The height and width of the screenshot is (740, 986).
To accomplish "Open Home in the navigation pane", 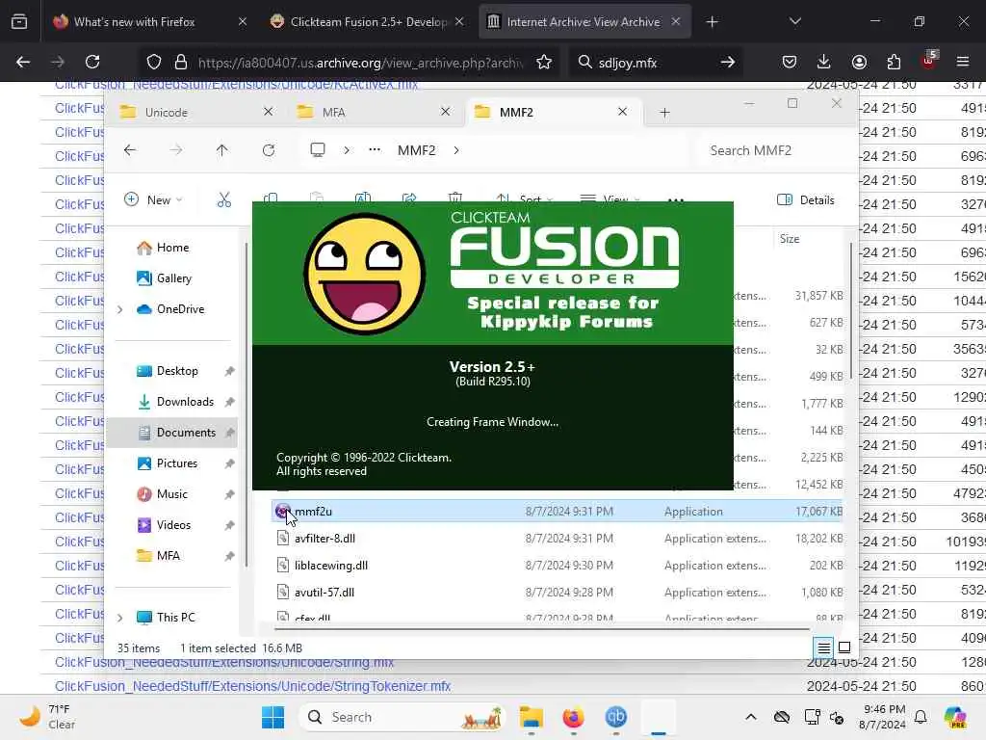I will click(x=173, y=248).
